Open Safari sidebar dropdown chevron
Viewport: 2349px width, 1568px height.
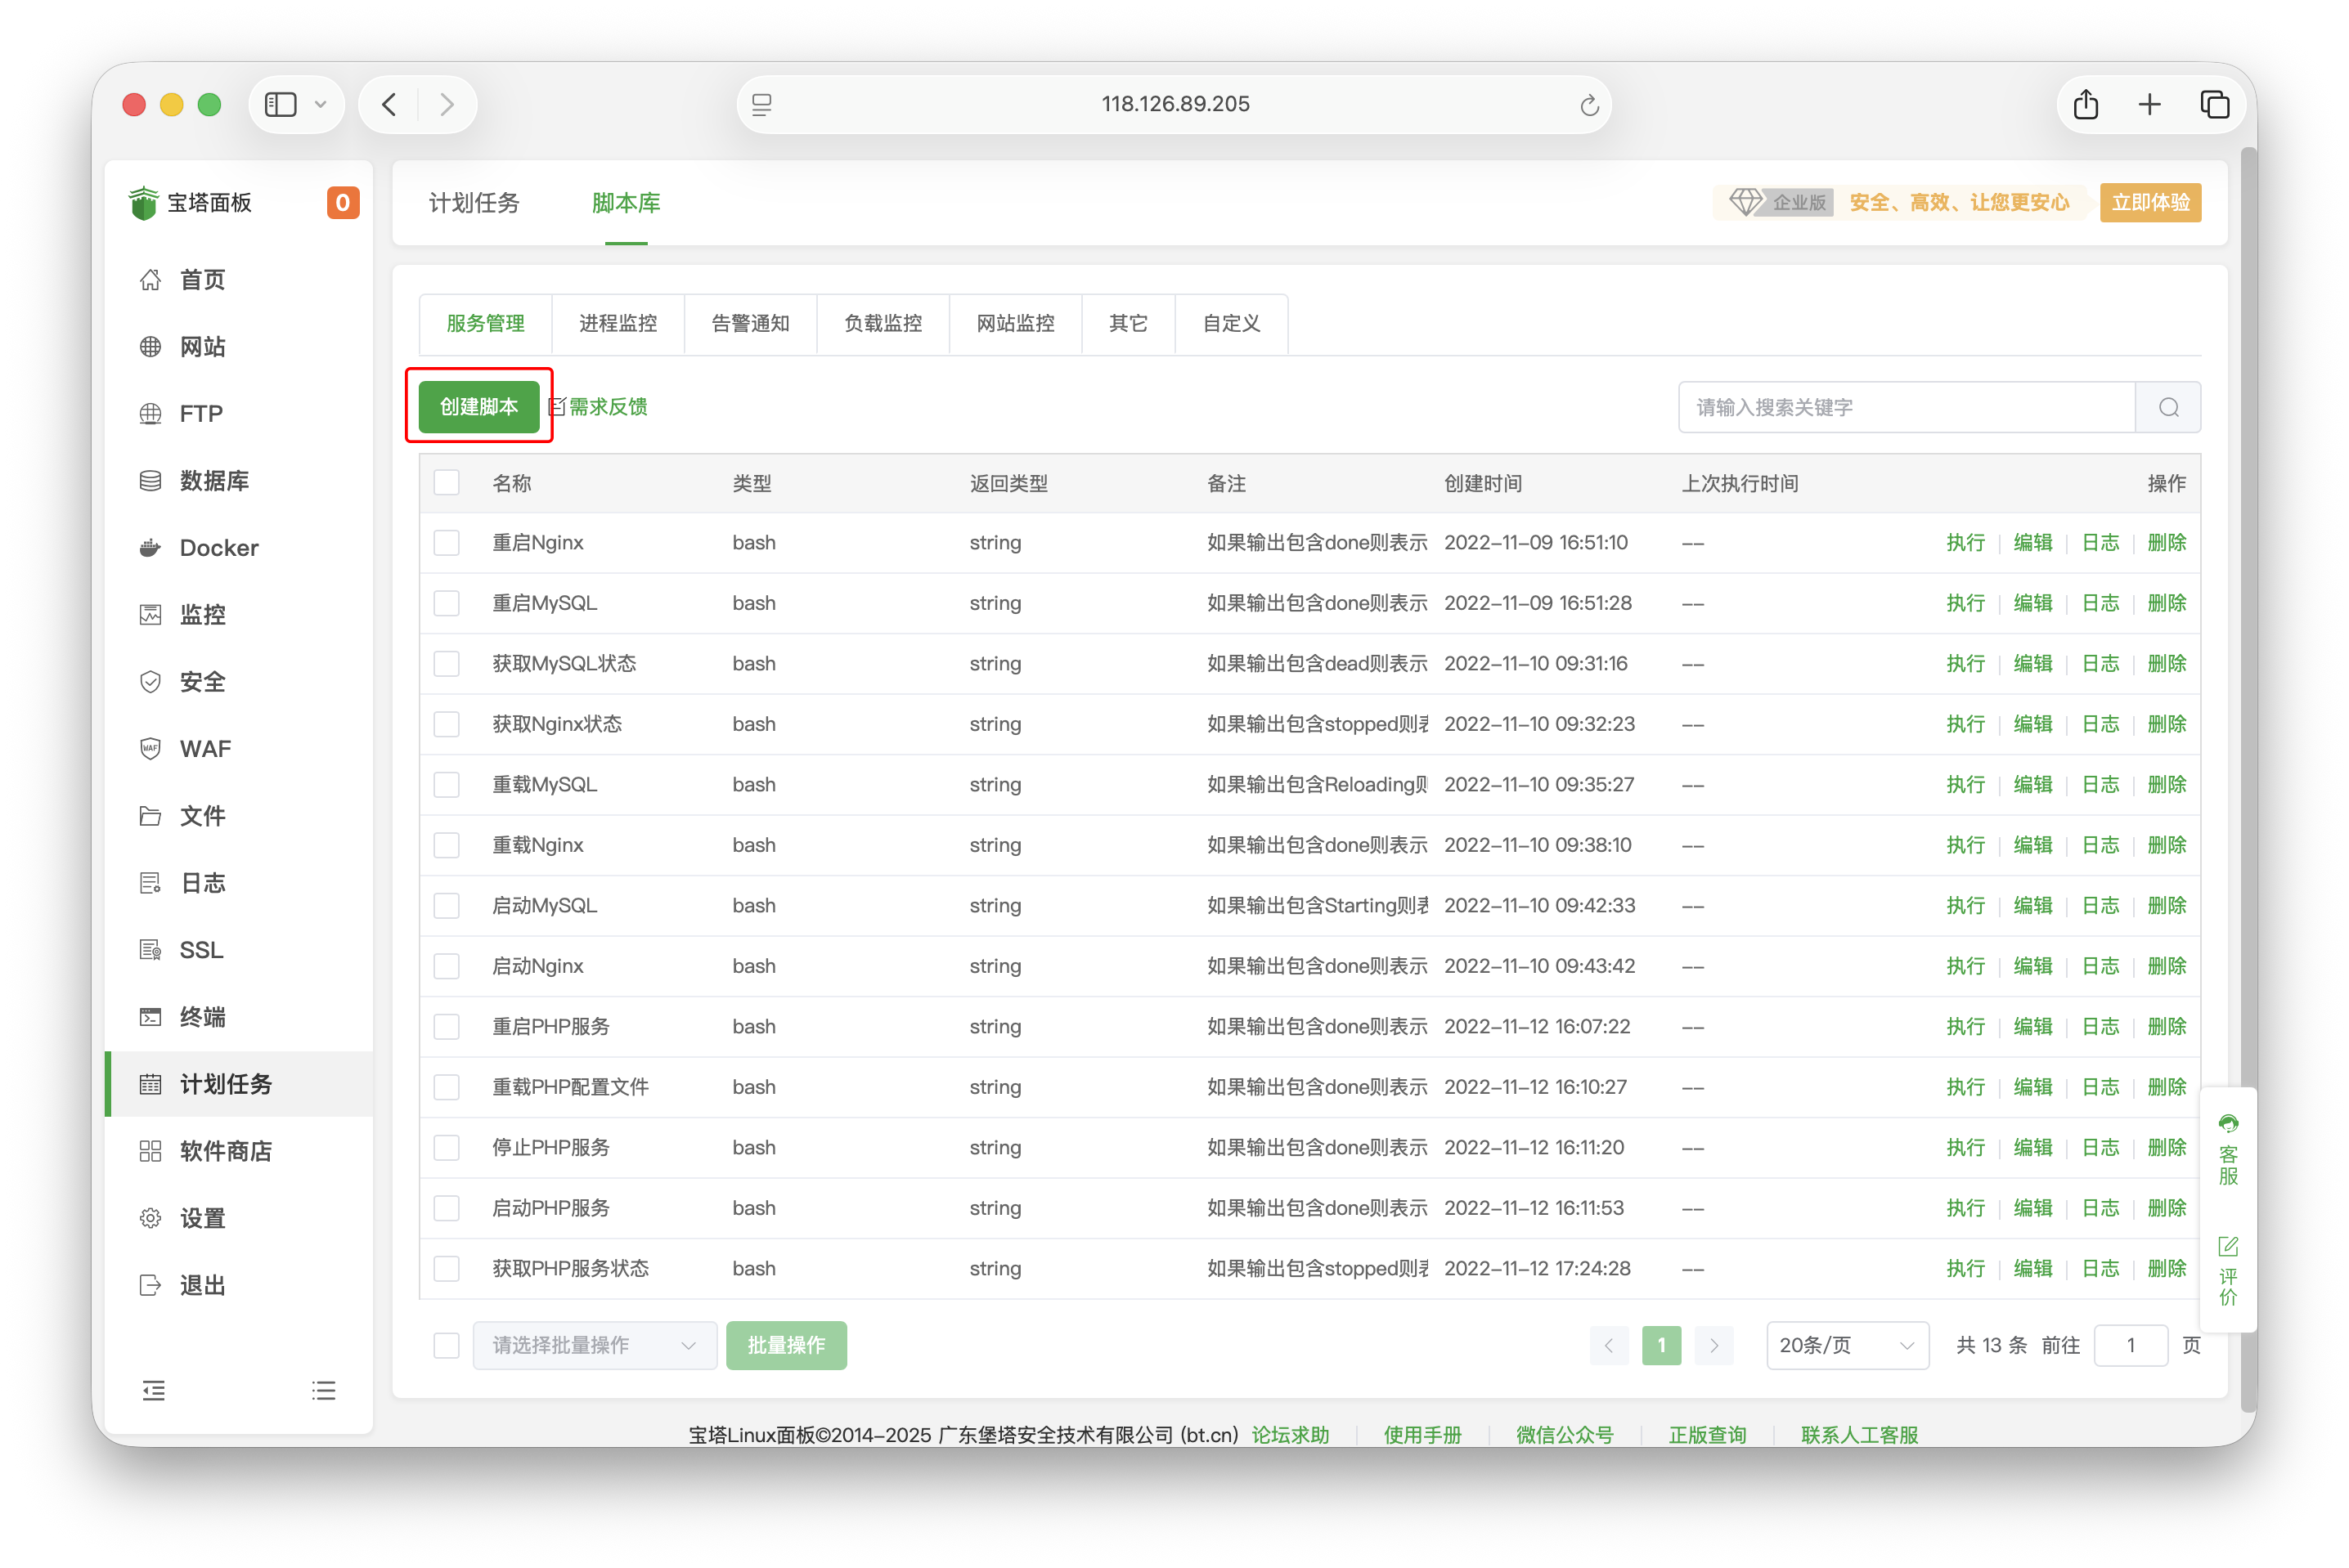pyautogui.click(x=321, y=104)
